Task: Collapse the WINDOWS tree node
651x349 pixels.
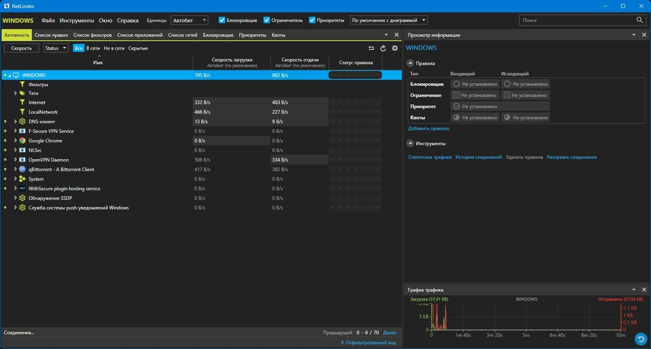Action: click(x=10, y=75)
